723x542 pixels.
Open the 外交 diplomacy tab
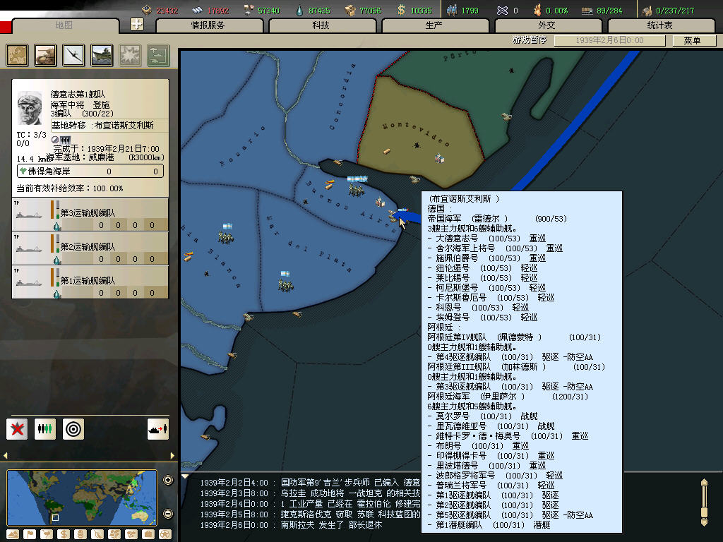coord(546,25)
